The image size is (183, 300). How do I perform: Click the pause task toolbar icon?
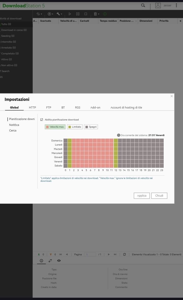(78, 14)
